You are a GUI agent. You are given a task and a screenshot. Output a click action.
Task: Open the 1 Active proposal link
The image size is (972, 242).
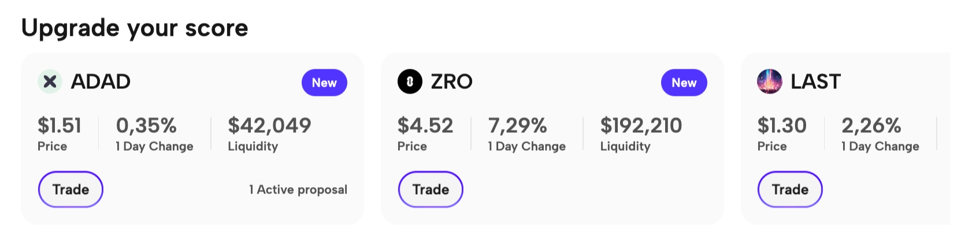[x=298, y=189]
